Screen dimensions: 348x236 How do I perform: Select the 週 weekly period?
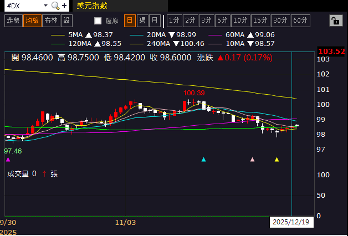142,20
